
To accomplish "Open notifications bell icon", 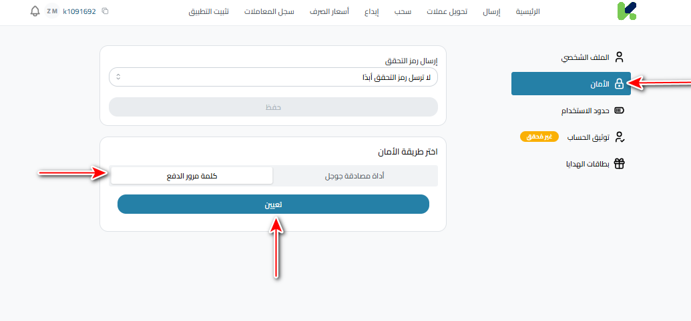I will tap(35, 11).
